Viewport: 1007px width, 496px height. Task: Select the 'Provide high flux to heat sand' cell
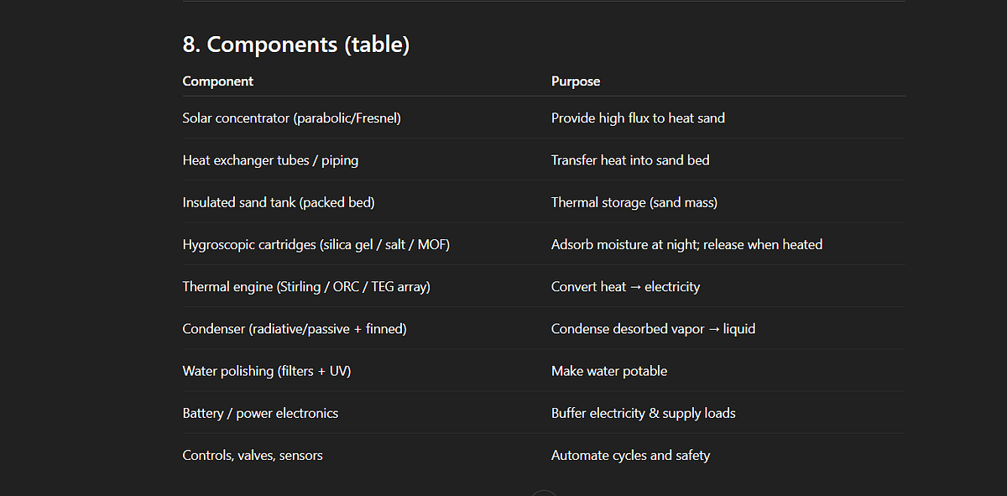coord(638,118)
